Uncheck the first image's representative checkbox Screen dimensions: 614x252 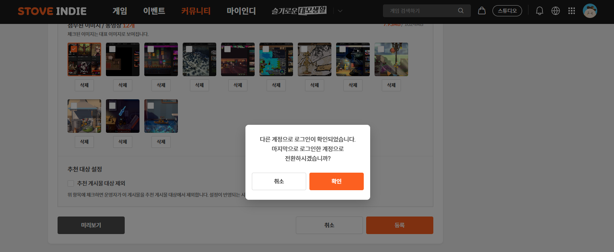click(x=74, y=49)
